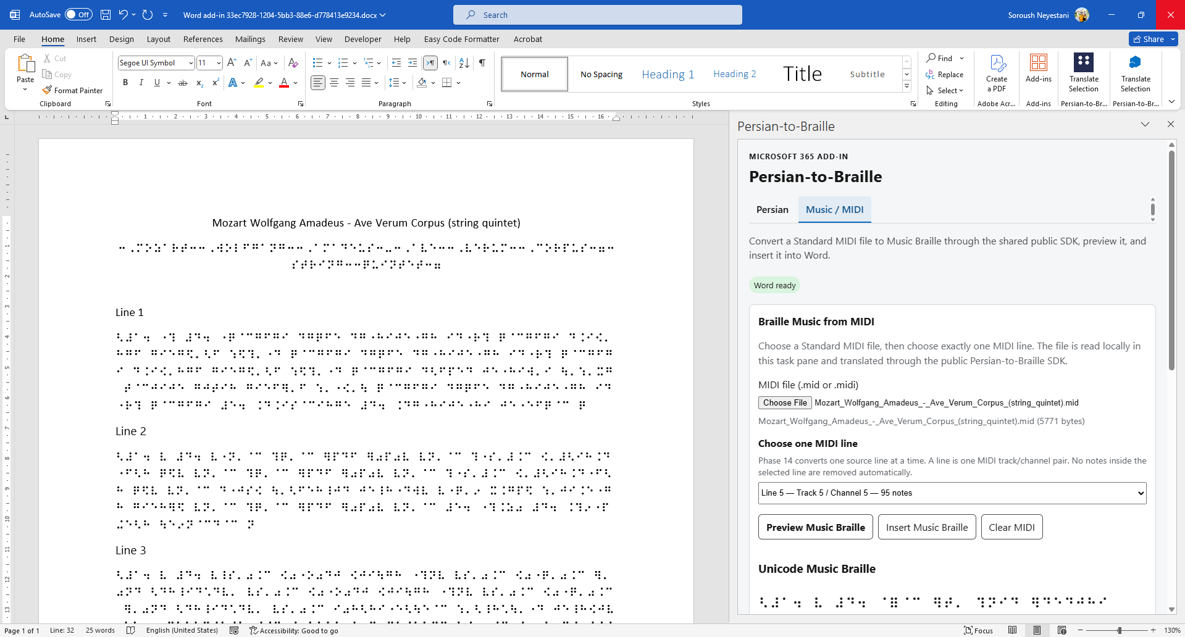The image size is (1185, 637).
Task: Open the Layout ribbon tab
Action: [159, 39]
